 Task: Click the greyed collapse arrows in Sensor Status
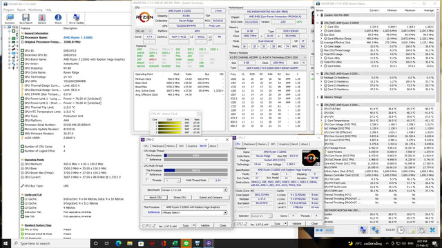click(x=329, y=230)
